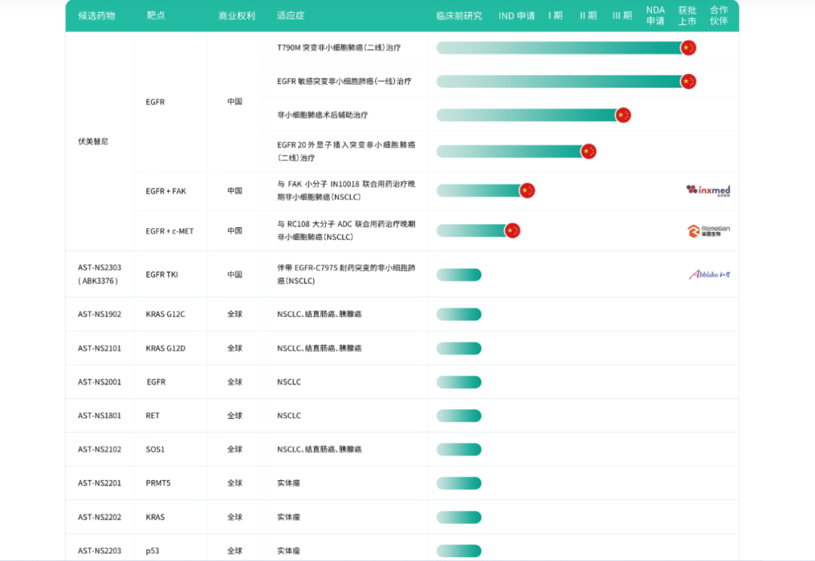Click AST-NS2201 PRMT5 progress bar

point(459,483)
